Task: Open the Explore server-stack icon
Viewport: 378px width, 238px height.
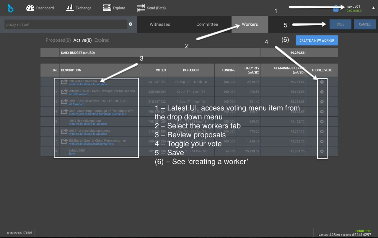Action: coord(107,8)
